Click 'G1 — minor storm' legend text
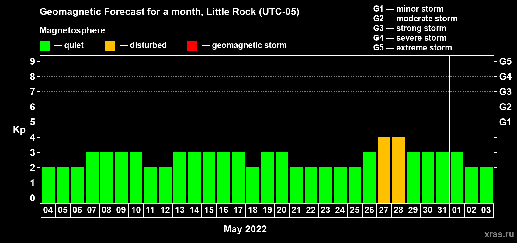 tap(408, 9)
